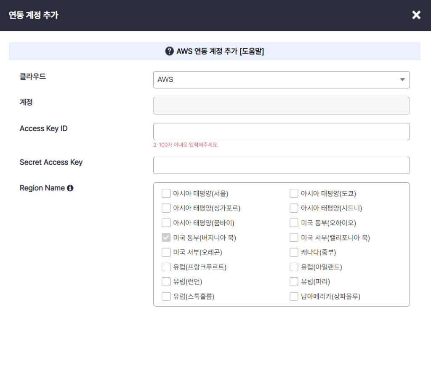431x366 pixels.
Task: Click the AWS help question mark icon
Action: [169, 51]
